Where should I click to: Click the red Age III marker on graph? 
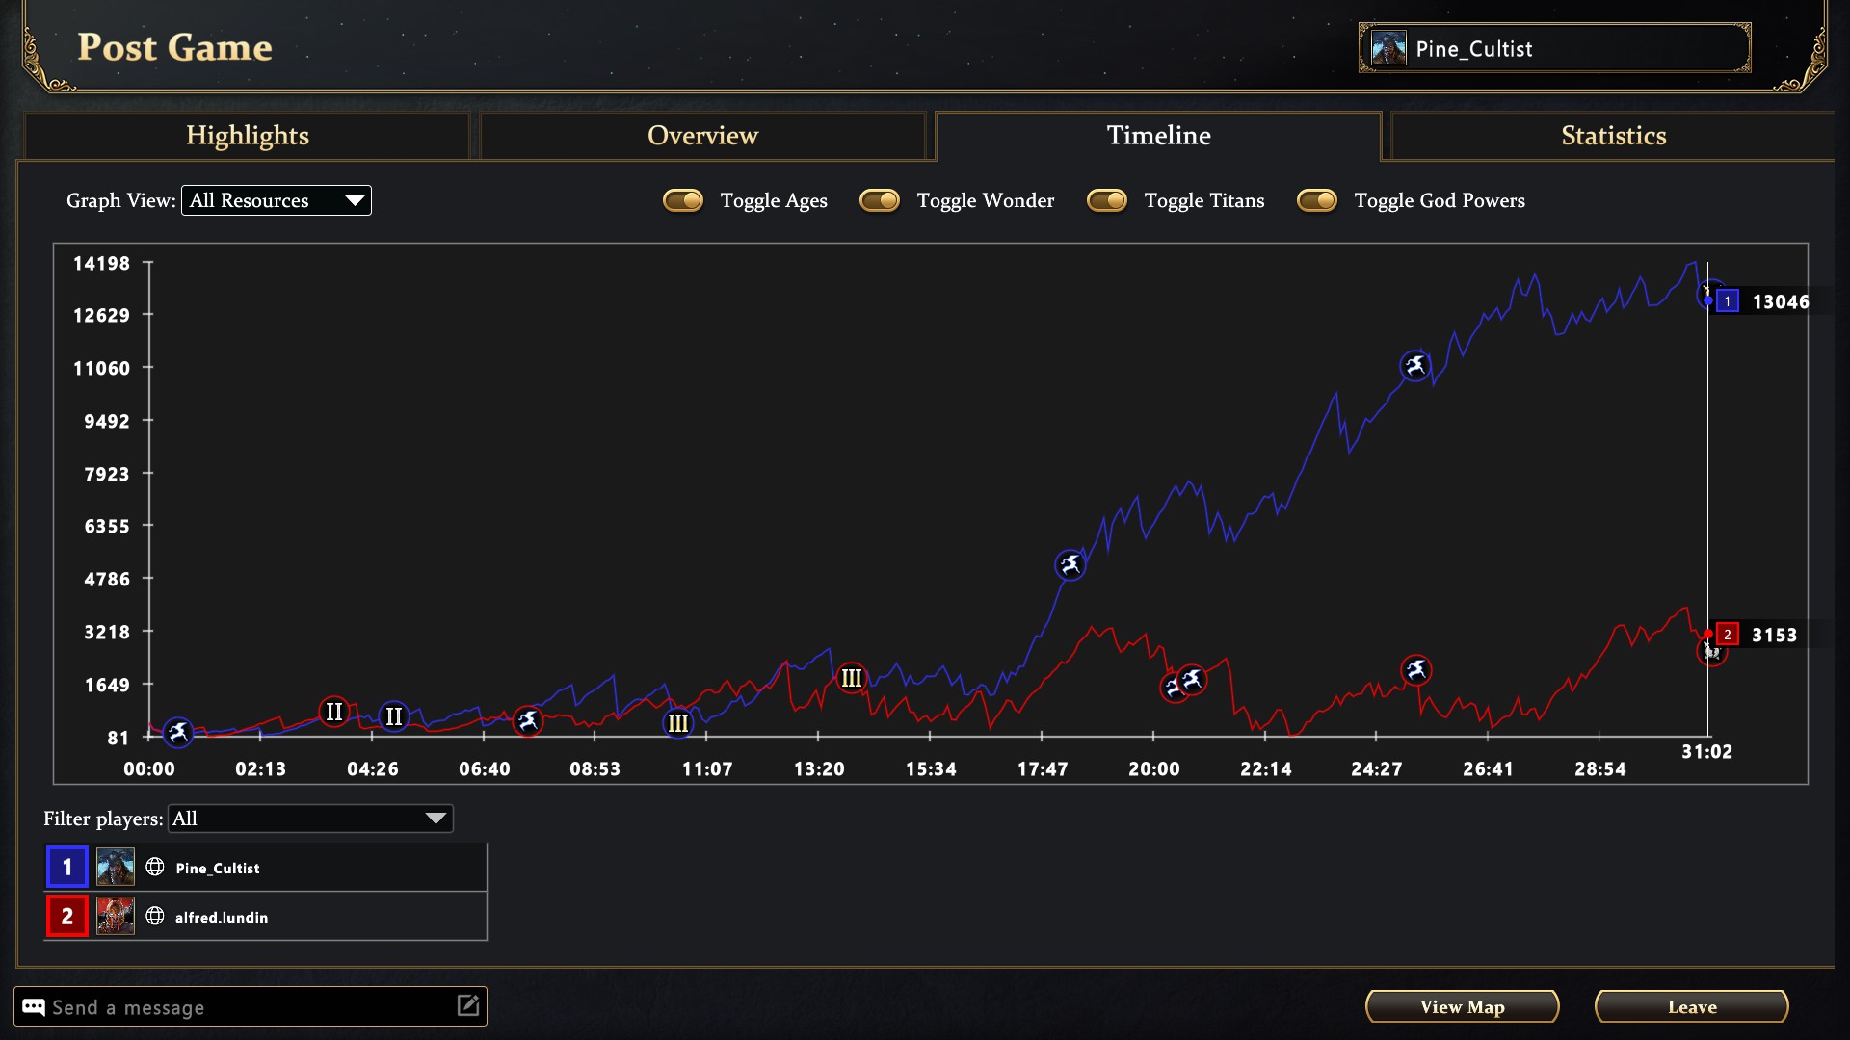[851, 678]
